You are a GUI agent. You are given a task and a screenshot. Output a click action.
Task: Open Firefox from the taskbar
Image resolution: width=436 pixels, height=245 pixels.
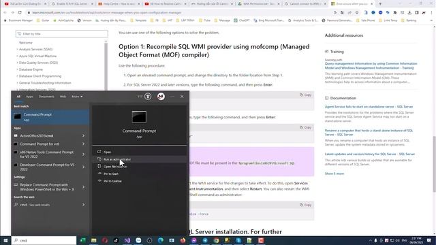tap(183, 240)
